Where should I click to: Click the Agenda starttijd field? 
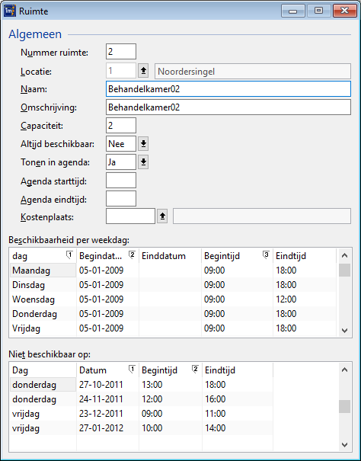[121, 181]
